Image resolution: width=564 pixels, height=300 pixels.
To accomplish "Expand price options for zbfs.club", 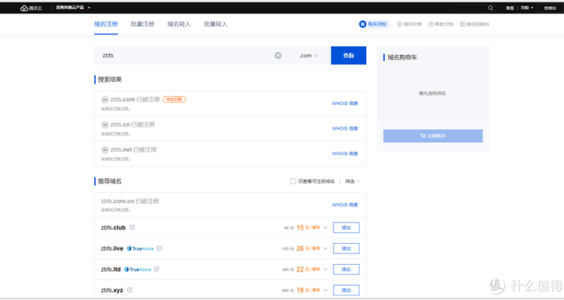I will pos(326,227).
